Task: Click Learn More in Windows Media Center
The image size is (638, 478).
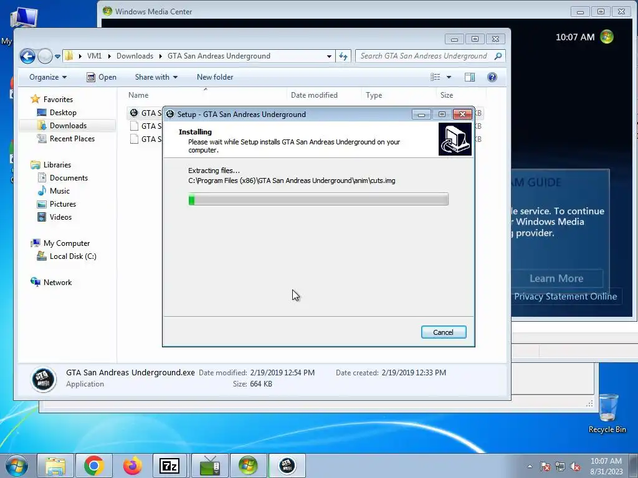Action: [x=556, y=278]
